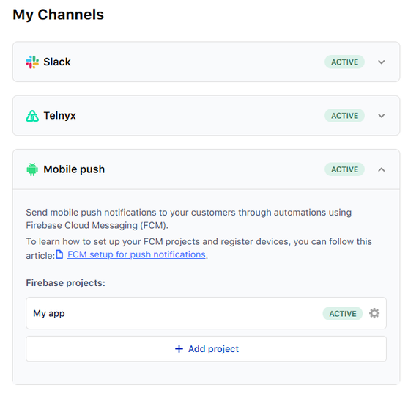408x396 pixels.
Task: Click the Slack ACTIVE status badge
Action: [x=344, y=62]
